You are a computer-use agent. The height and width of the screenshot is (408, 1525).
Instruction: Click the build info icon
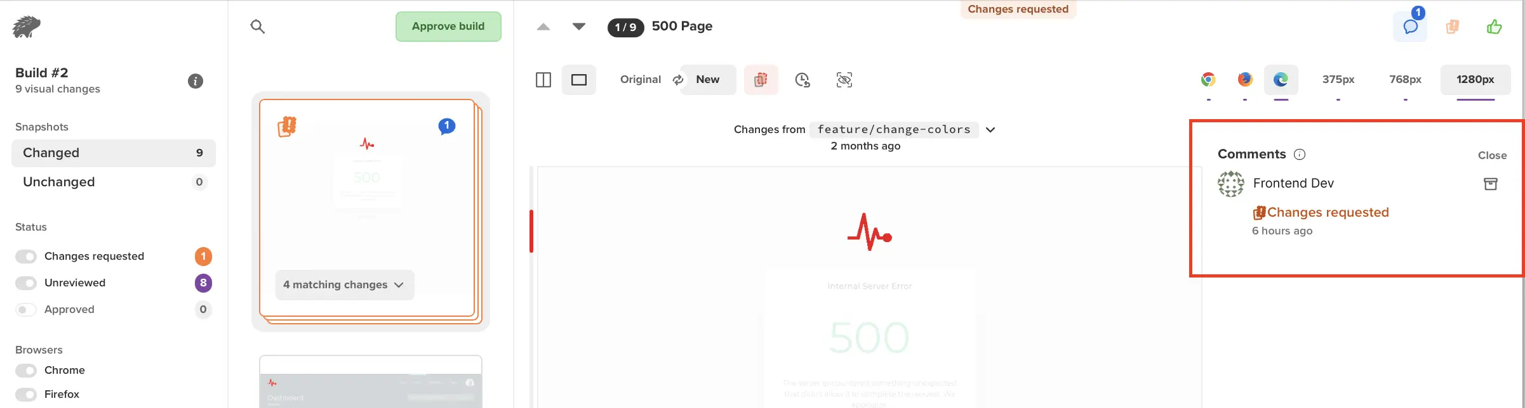(196, 81)
